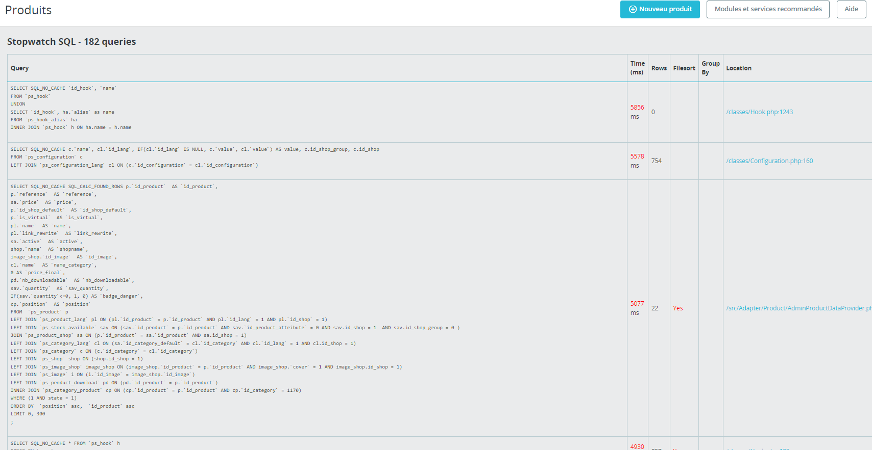This screenshot has height=450, width=872.
Task: Sort by the Group By column header
Action: (710, 68)
